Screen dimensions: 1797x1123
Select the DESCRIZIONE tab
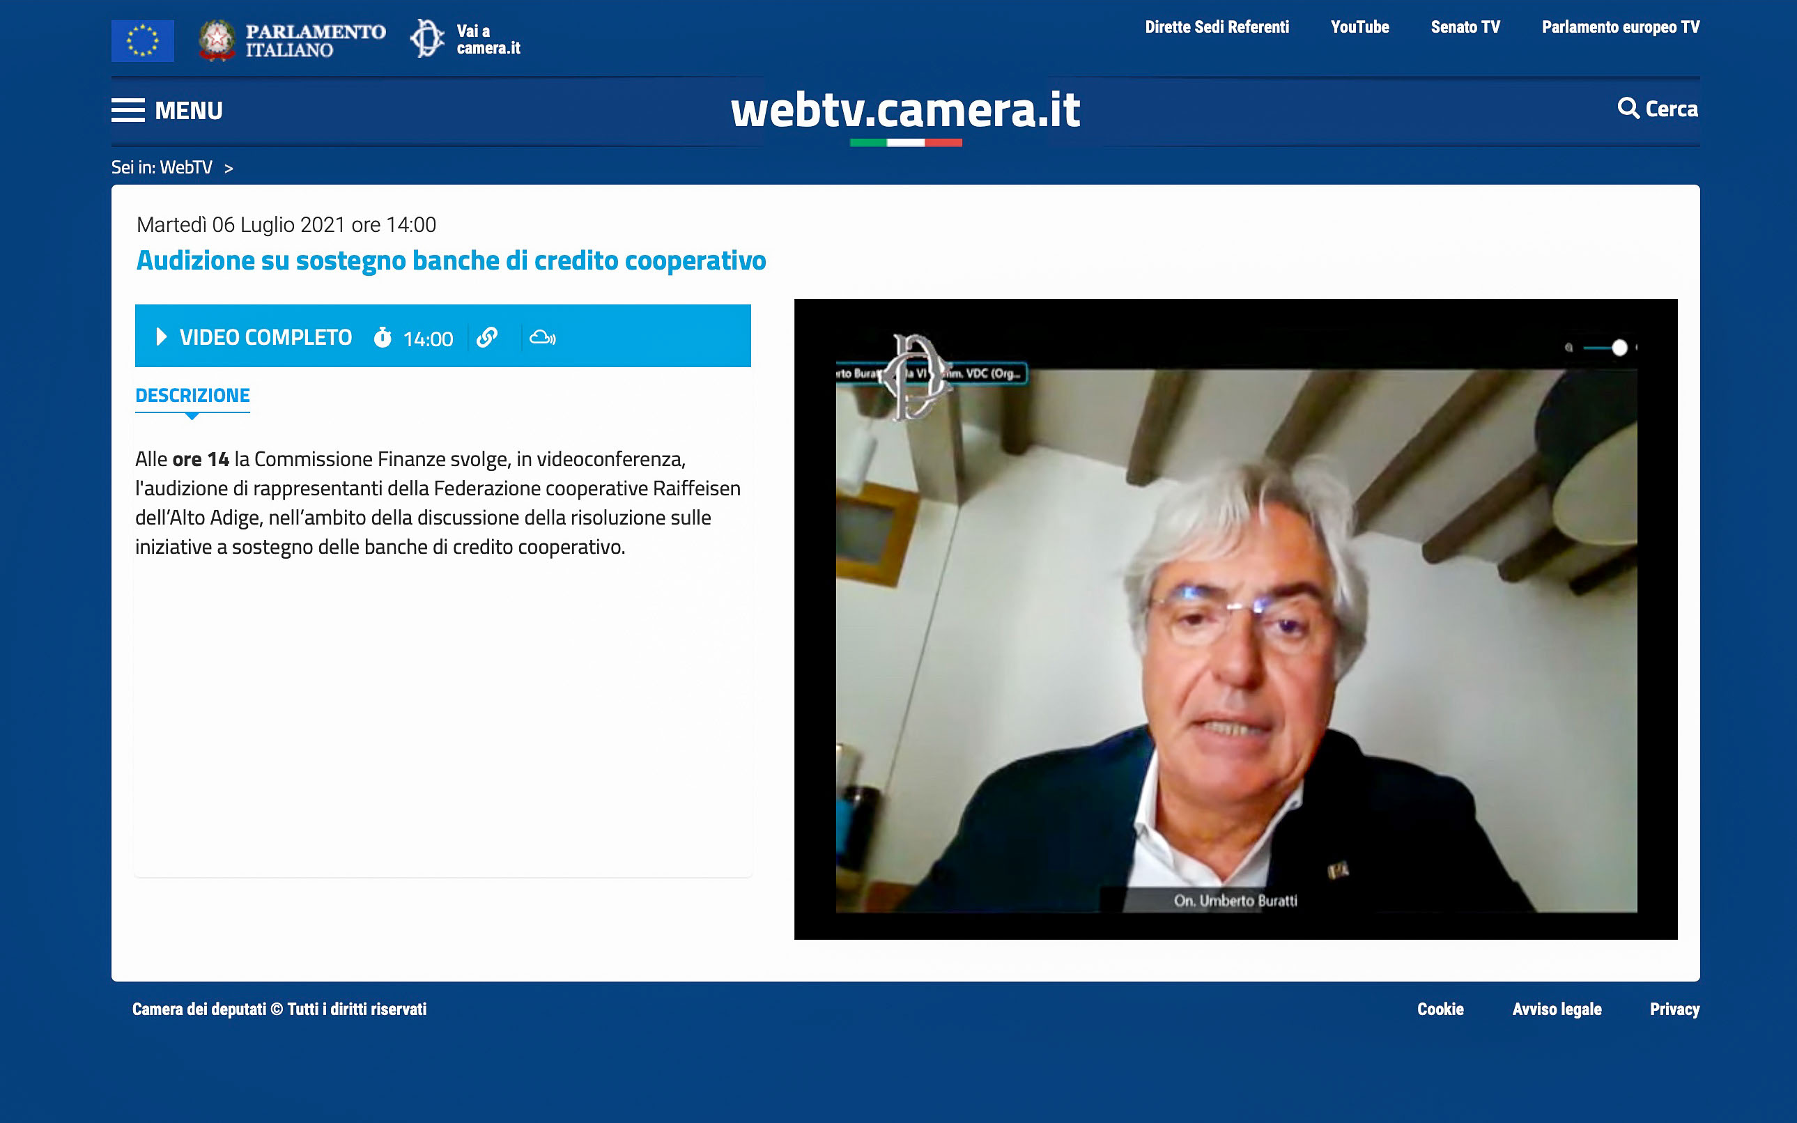pos(192,395)
